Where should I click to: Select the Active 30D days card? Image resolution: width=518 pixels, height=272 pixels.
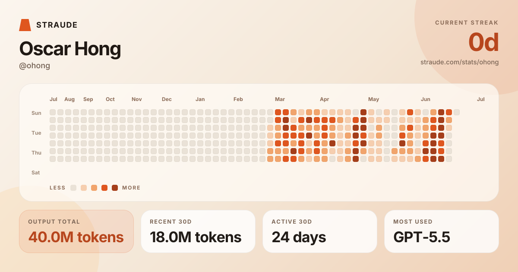point(320,231)
